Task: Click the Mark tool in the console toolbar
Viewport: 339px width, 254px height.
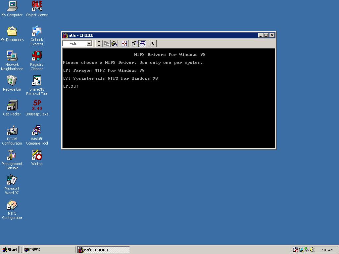Action: pos(99,44)
